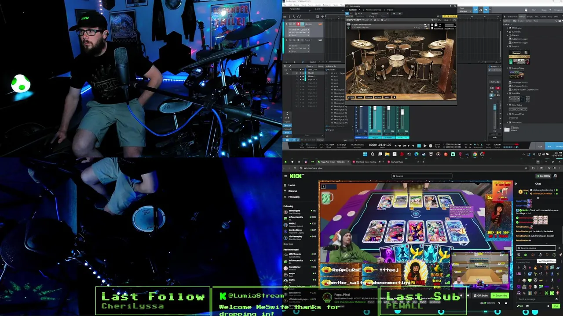Open IronGoddess channel in Following list

(300, 231)
